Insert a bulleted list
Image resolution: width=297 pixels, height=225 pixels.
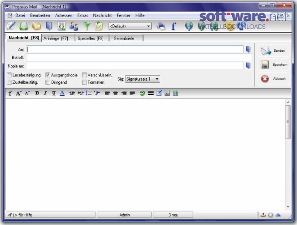point(89,93)
